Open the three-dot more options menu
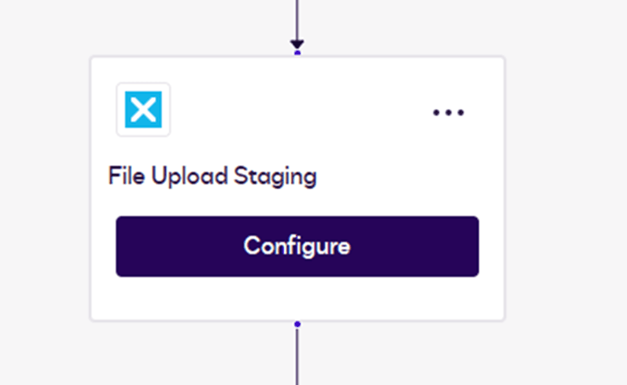 pos(448,112)
